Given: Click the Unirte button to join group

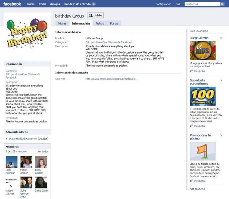Looking at the screenshot, I should pyautogui.click(x=95, y=15).
